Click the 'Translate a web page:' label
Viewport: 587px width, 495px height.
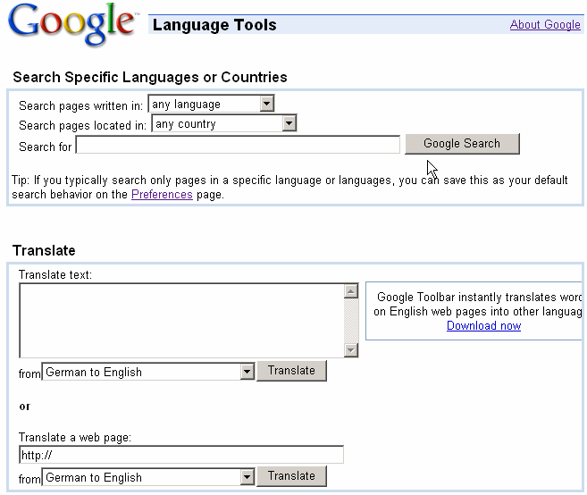[75, 437]
